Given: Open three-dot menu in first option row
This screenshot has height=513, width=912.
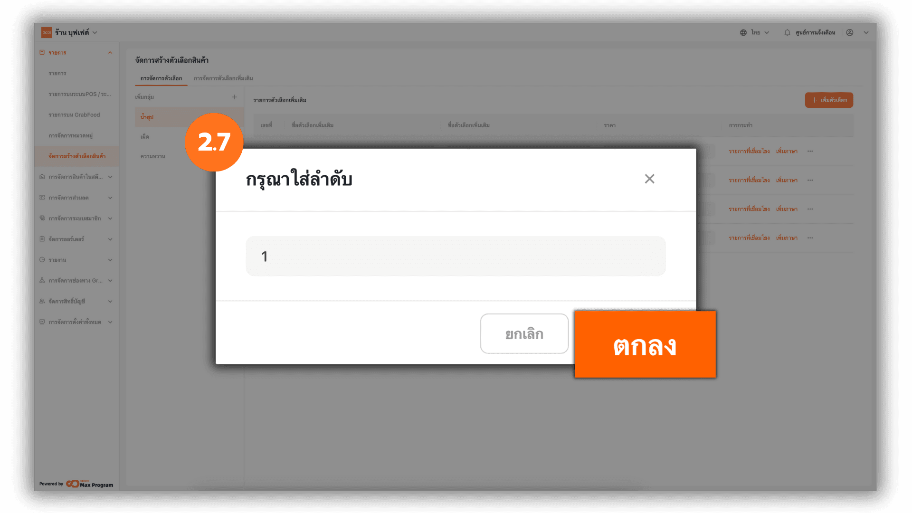Looking at the screenshot, I should tap(810, 151).
